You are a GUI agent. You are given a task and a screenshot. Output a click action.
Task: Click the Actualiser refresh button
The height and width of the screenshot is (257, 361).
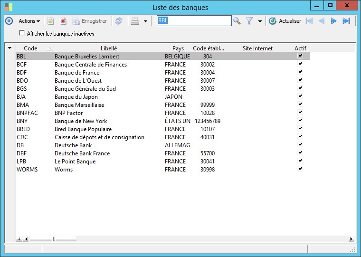285,21
